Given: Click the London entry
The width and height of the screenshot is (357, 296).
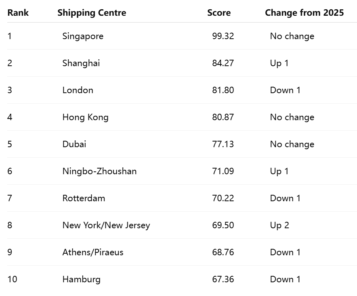Looking at the screenshot, I should [78, 90].
